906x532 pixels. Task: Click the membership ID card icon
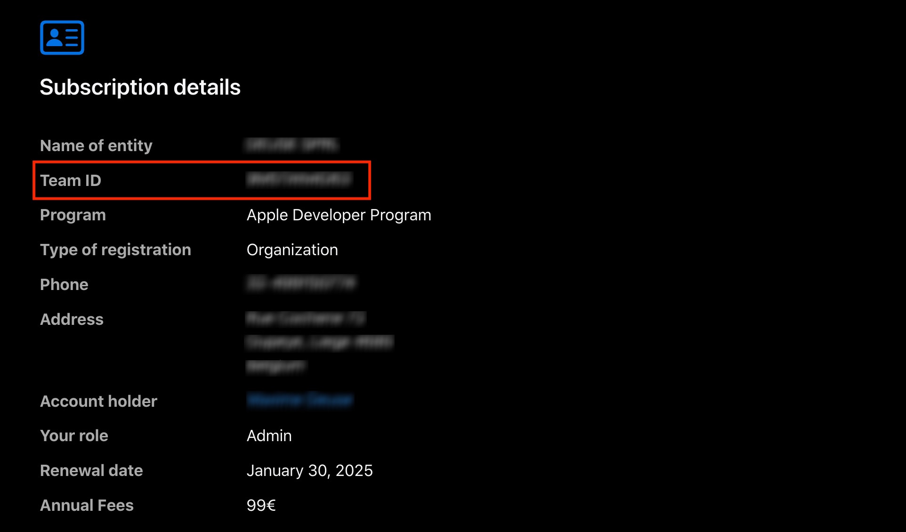click(x=62, y=38)
